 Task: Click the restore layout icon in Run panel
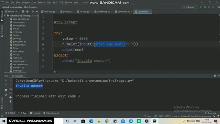tap(6, 90)
